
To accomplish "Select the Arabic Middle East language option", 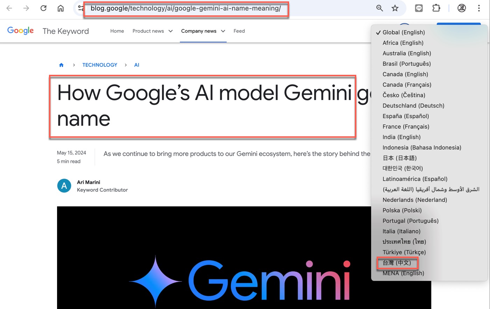I will [x=429, y=189].
